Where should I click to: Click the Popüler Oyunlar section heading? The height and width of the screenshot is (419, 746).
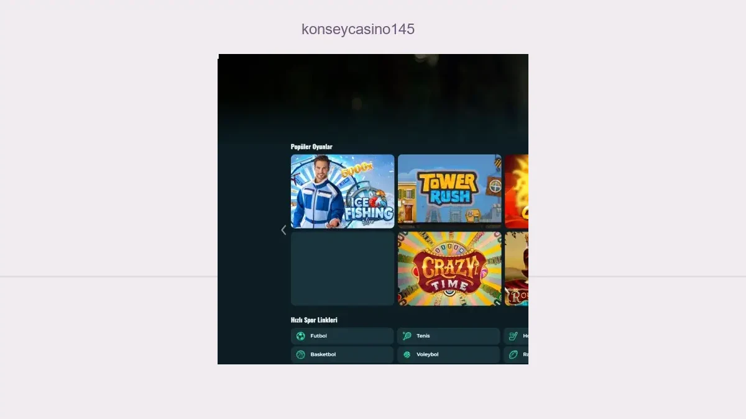click(x=311, y=147)
